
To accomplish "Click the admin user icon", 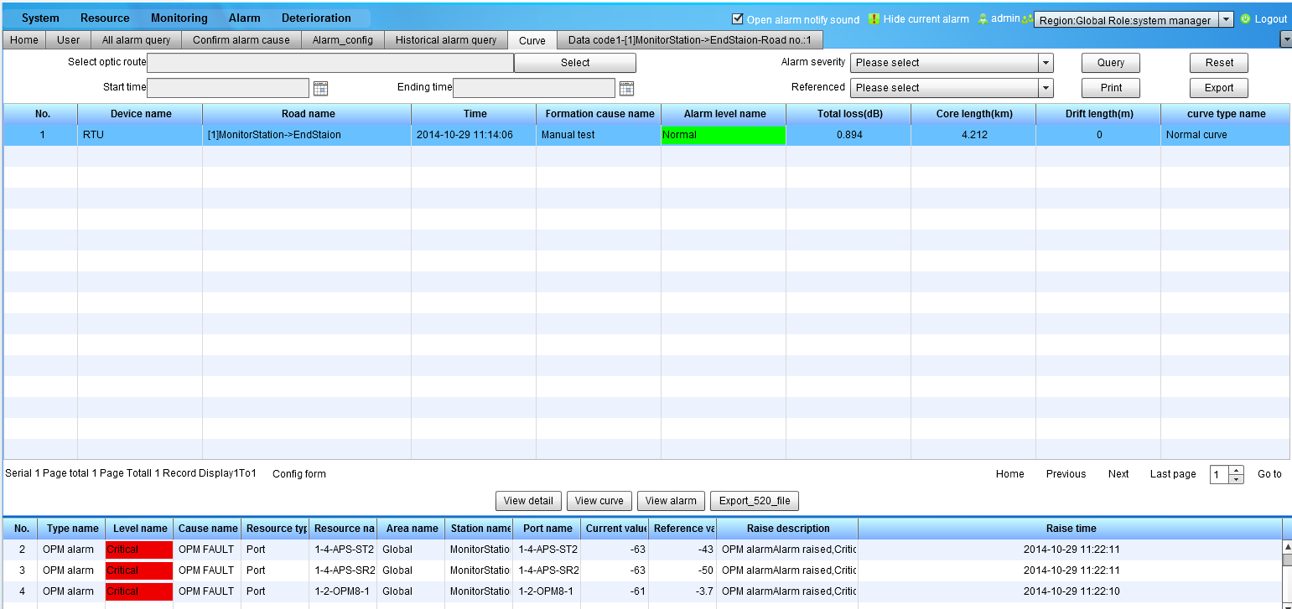I will pos(983,18).
